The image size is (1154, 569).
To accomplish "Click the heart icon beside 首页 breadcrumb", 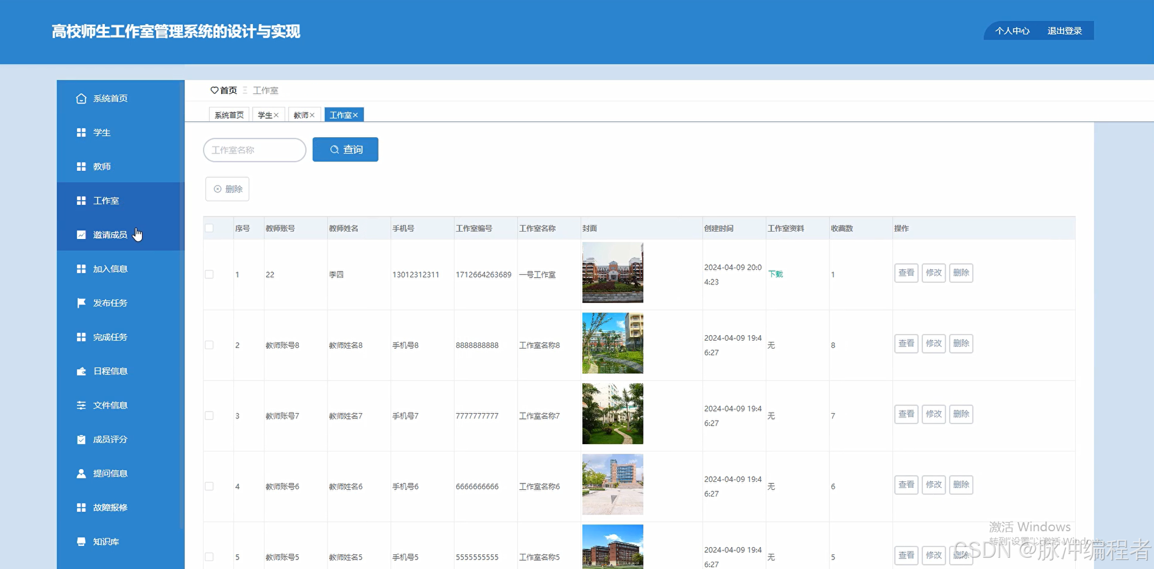I will [214, 90].
